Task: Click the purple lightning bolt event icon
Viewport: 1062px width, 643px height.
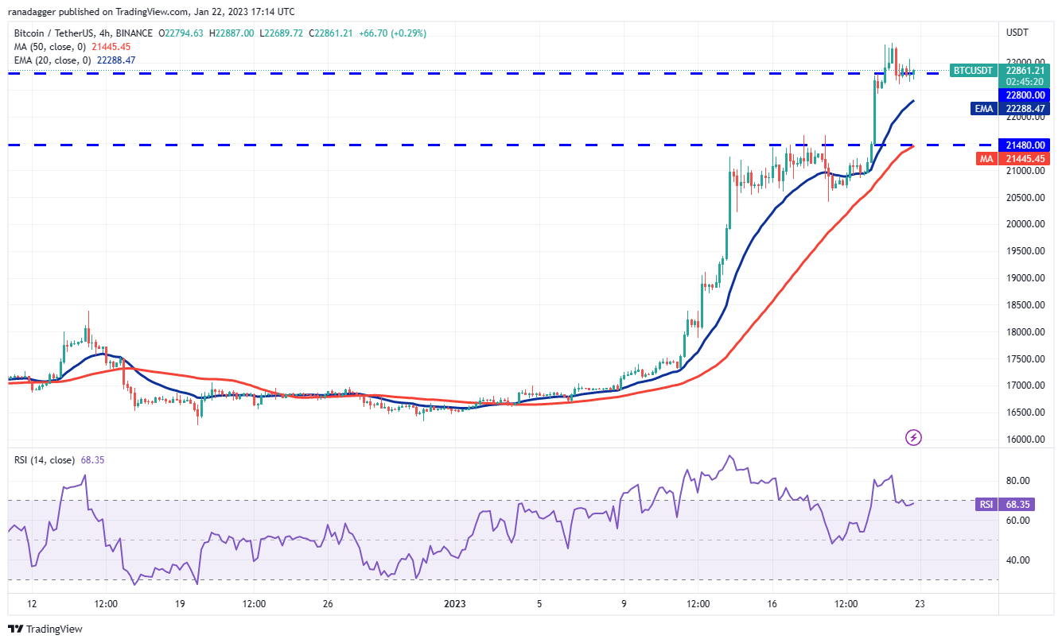Action: click(913, 437)
